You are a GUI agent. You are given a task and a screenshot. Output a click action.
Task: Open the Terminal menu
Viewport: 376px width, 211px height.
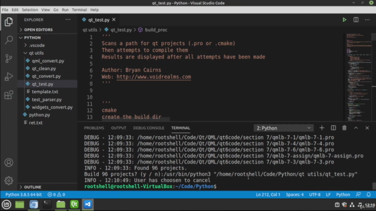click(x=79, y=10)
